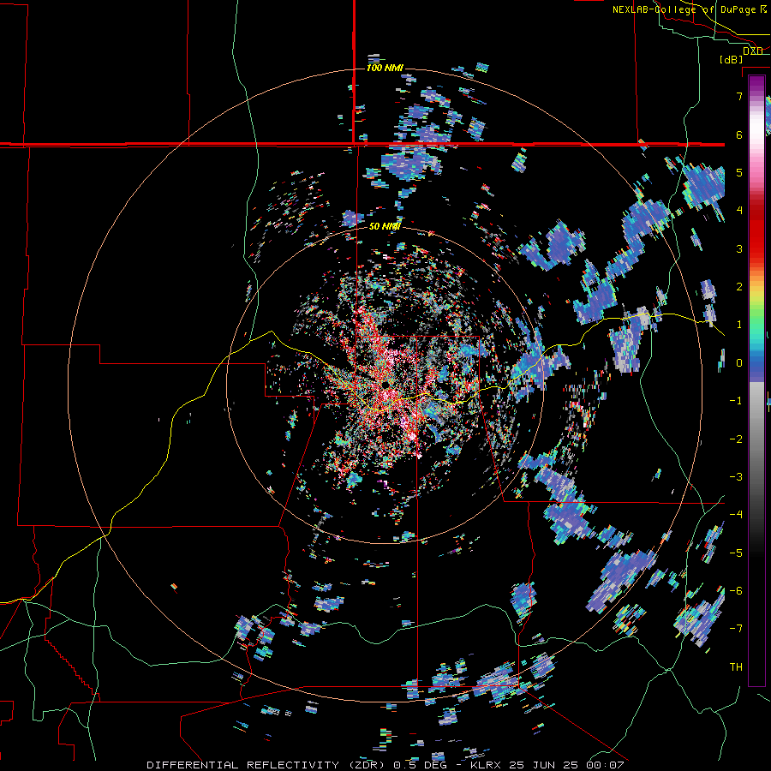Viewport: 771px width, 771px height.
Task: Click the "4" value on the color scale
Action: tap(739, 211)
